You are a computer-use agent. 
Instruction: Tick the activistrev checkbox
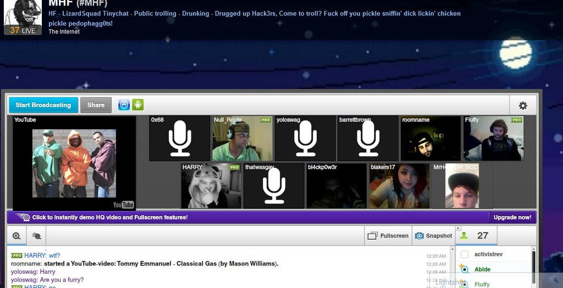[x=464, y=255]
